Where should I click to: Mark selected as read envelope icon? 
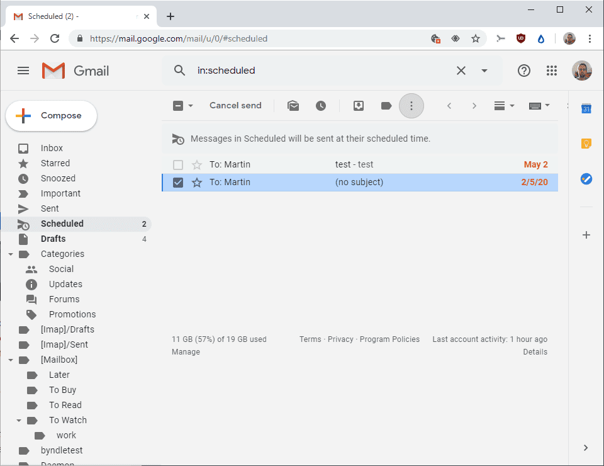[x=293, y=106]
